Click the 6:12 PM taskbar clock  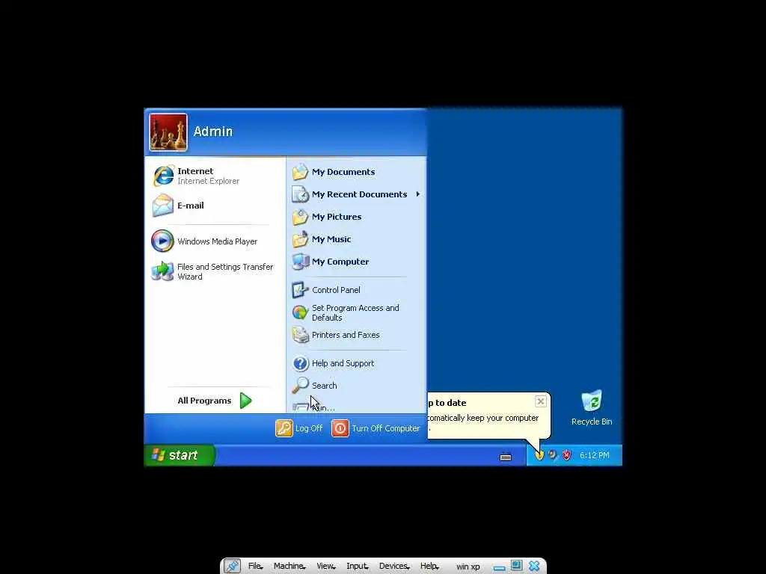594,455
